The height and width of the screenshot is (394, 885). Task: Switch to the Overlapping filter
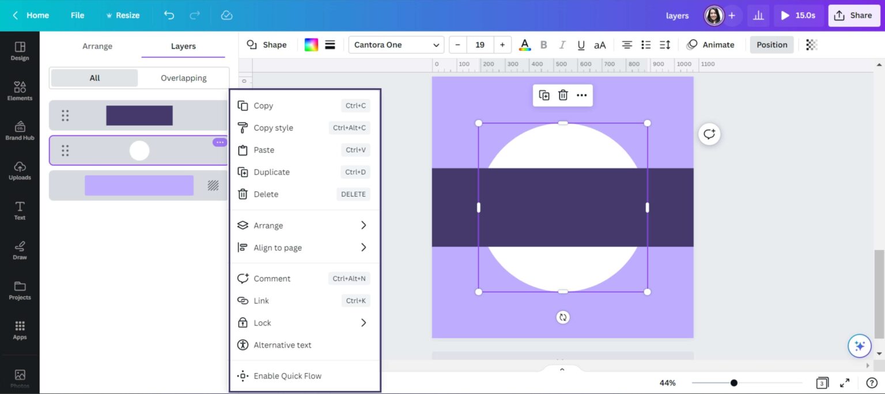point(183,77)
